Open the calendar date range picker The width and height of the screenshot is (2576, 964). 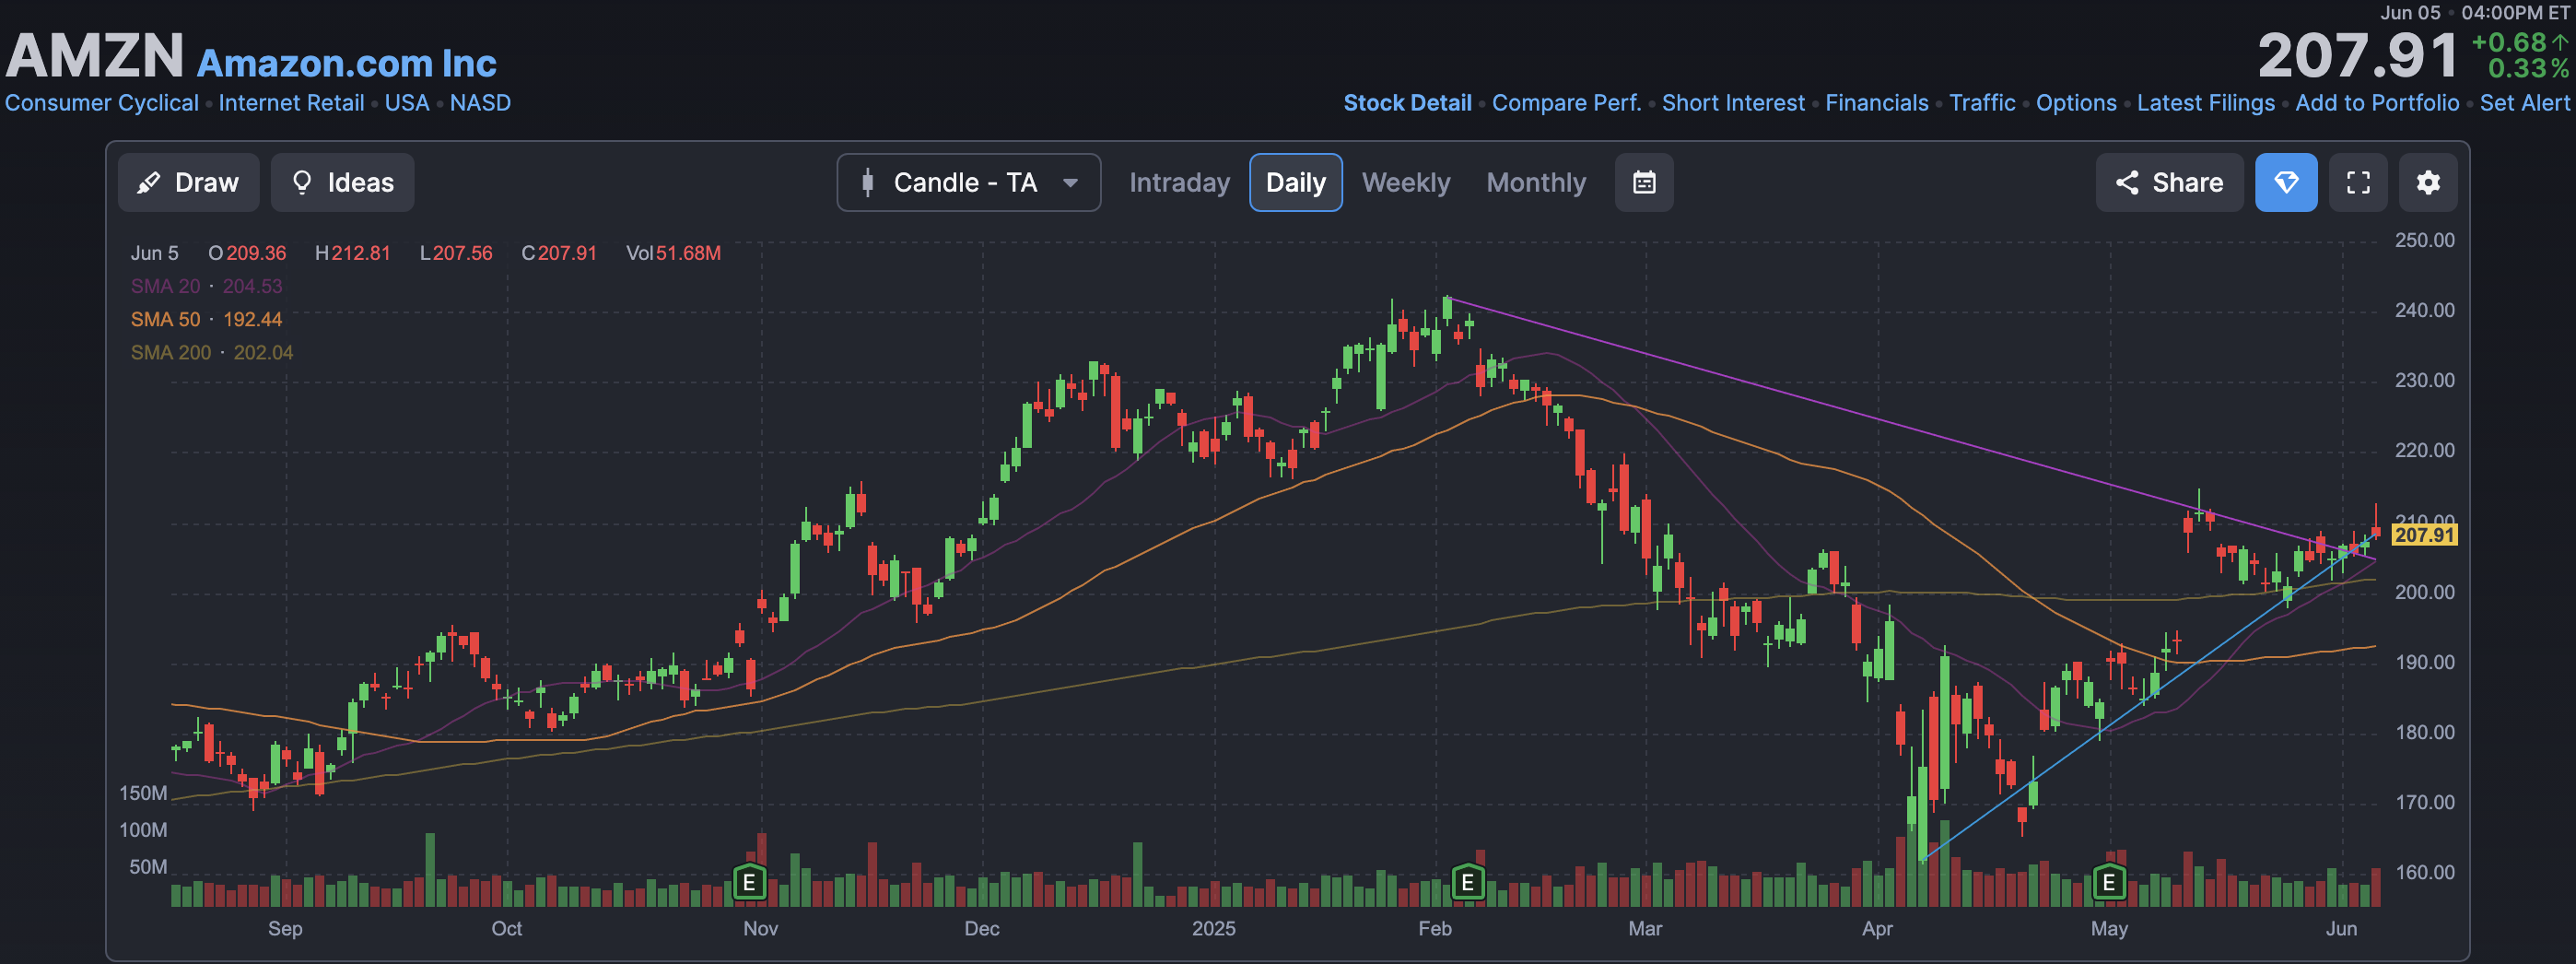click(x=1644, y=182)
